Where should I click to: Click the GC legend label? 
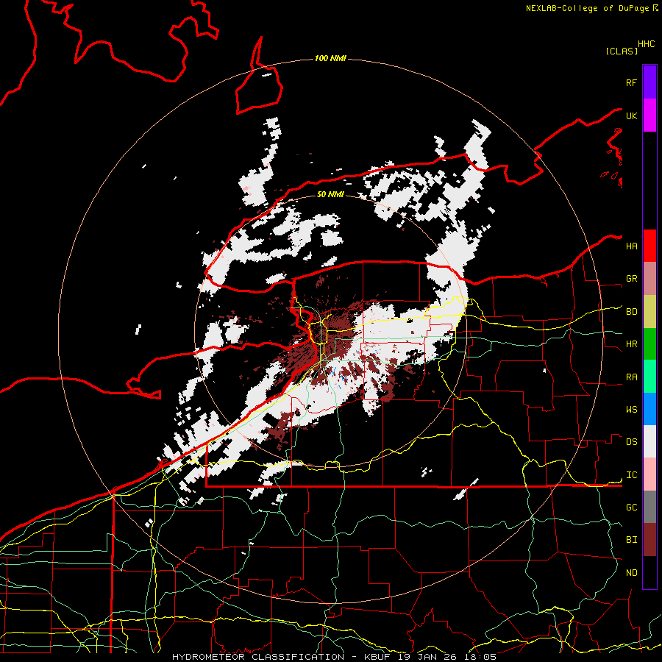(631, 508)
